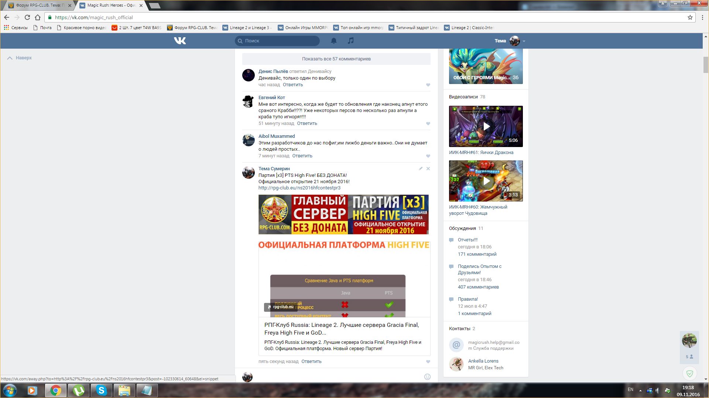Reply to Евгений Кот's comment
Viewport: 709px width, 398px height.
pyautogui.click(x=307, y=123)
